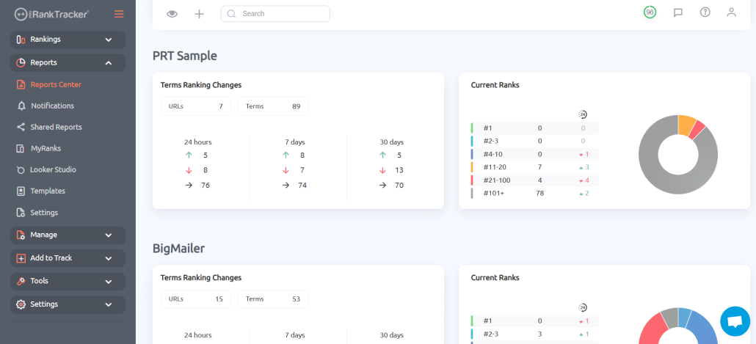756x344 pixels.
Task: Expand the Tools menu chevron
Action: pyautogui.click(x=109, y=282)
